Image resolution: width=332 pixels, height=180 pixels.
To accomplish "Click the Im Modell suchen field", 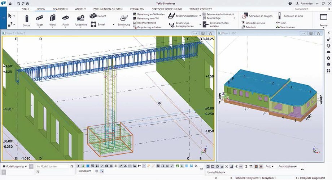I will click(53, 166).
